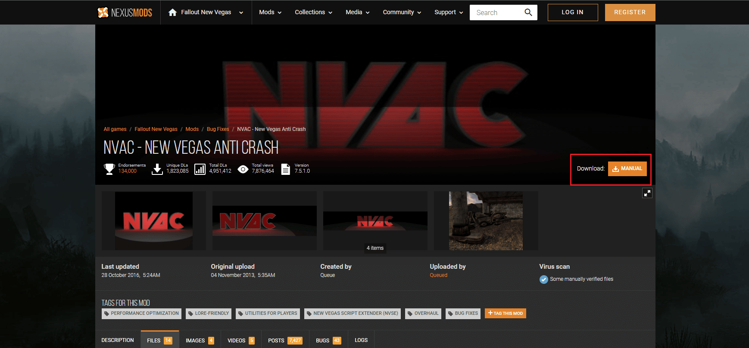Click the UTILITIES FOR PLAYERS tag
The image size is (749, 348).
click(x=268, y=314)
